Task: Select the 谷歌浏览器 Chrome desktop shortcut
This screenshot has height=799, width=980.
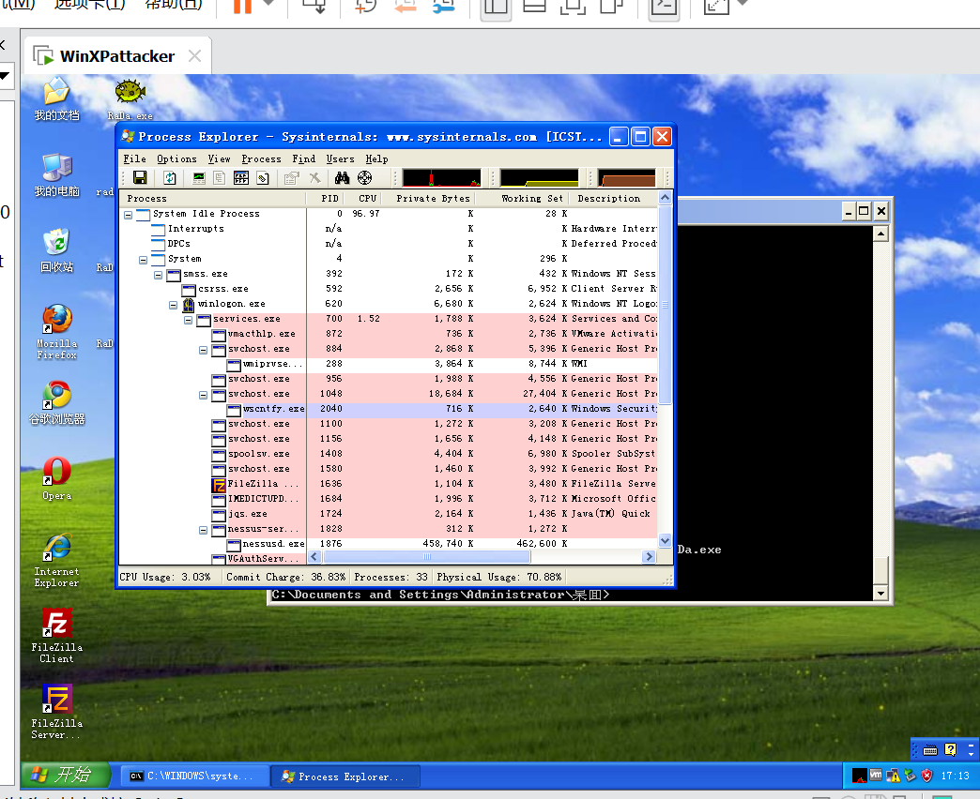Action: pos(56,403)
